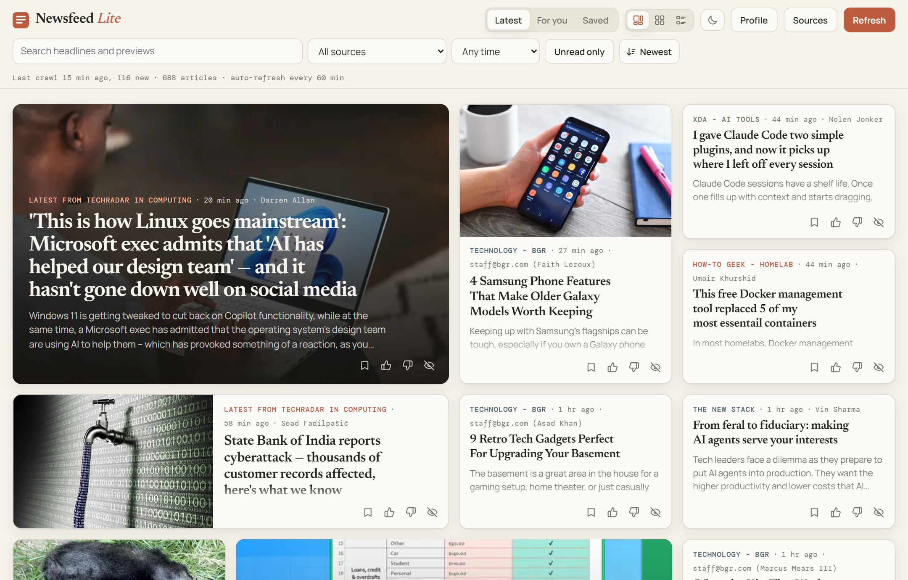
Task: Switch to grid layout view icon
Action: 660,20
